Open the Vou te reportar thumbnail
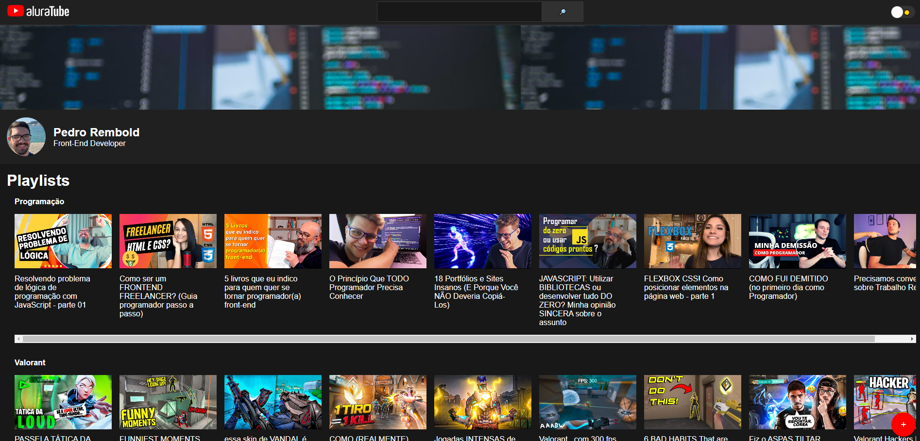 pos(798,402)
